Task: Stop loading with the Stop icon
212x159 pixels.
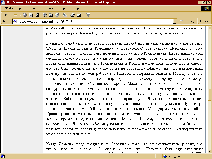Action: pyautogui.click(x=25, y=15)
